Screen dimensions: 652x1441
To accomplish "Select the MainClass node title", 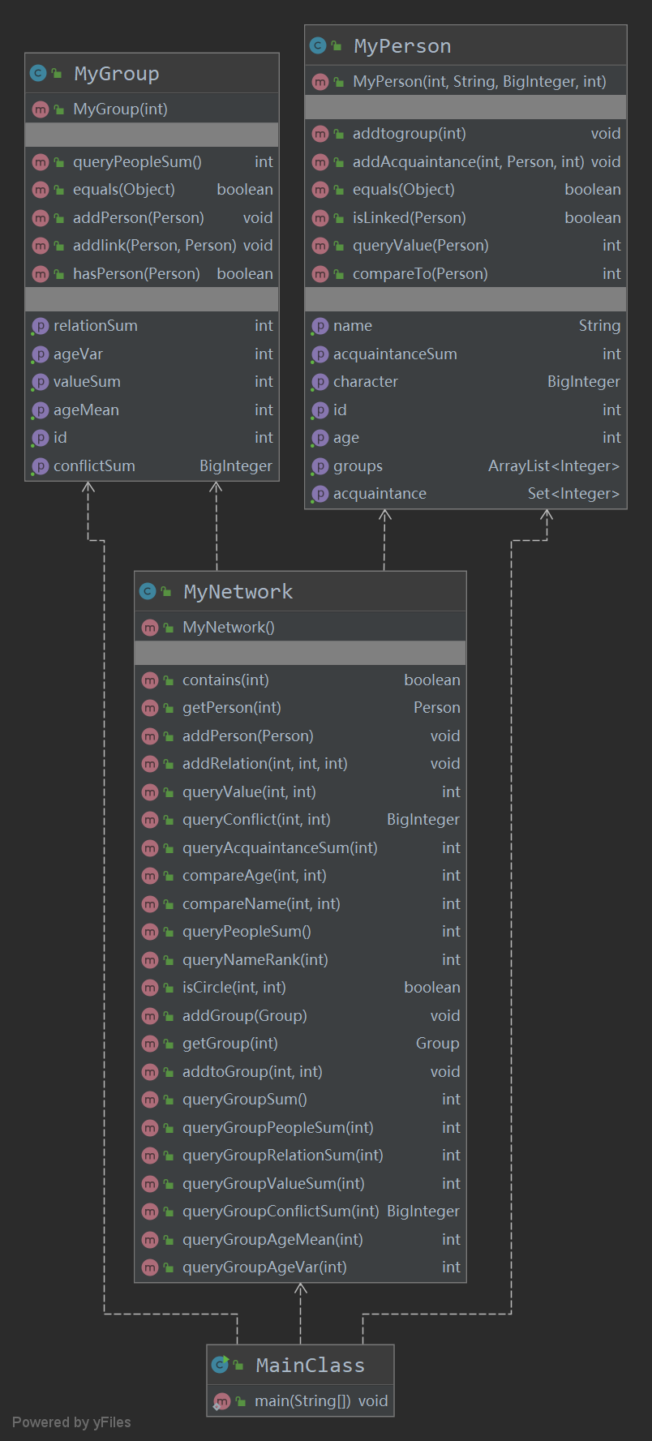I will tap(310, 1366).
